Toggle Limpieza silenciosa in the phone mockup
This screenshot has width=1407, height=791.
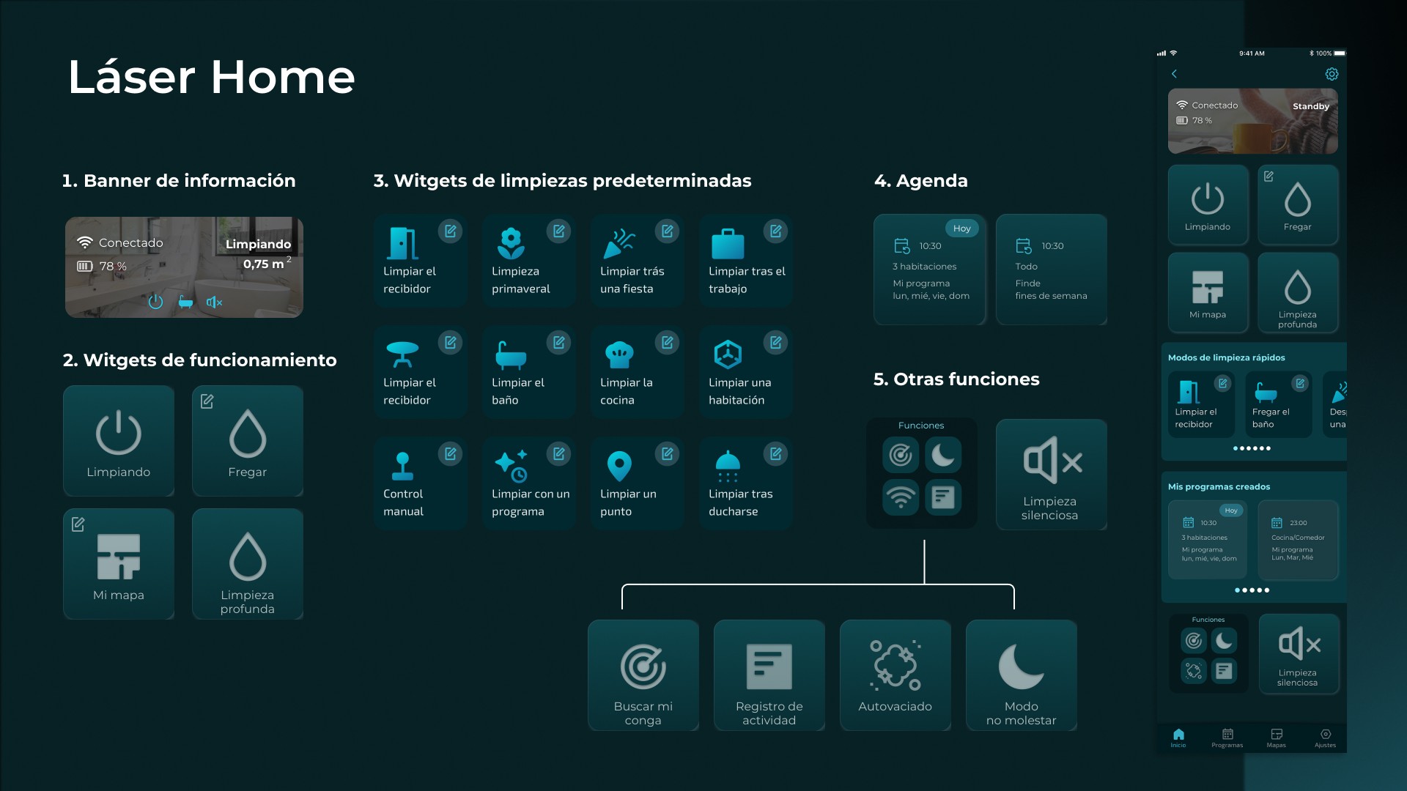[1299, 653]
